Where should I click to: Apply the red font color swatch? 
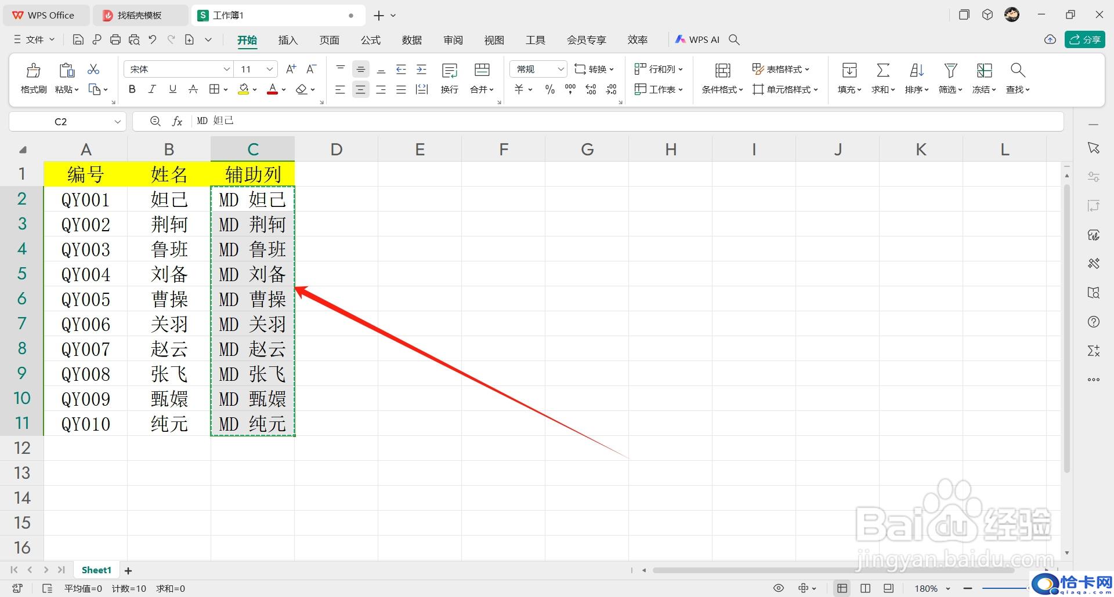pyautogui.click(x=272, y=89)
